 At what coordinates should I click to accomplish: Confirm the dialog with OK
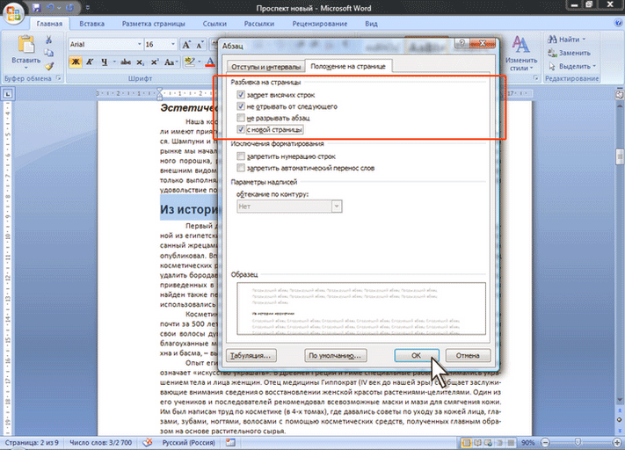click(417, 356)
